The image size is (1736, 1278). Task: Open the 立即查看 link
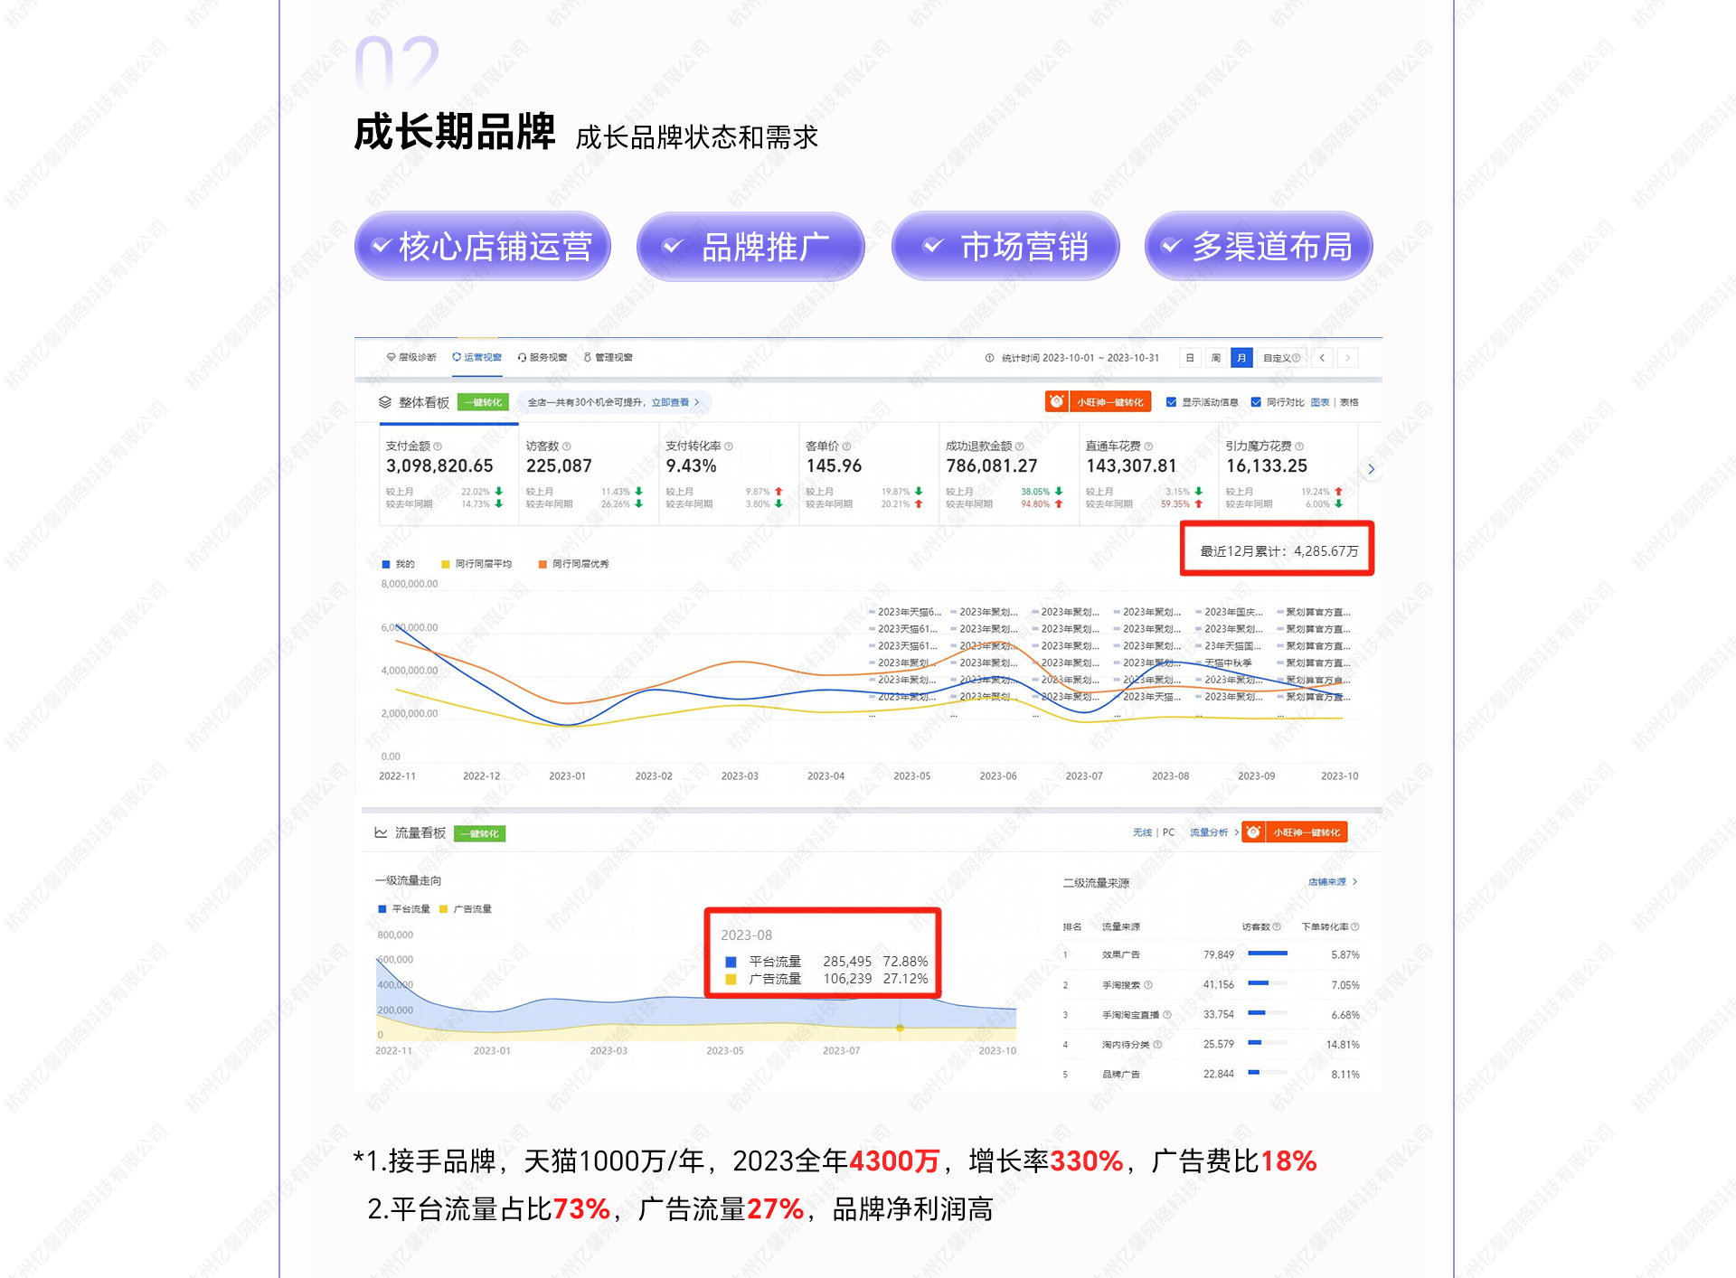[x=670, y=402]
